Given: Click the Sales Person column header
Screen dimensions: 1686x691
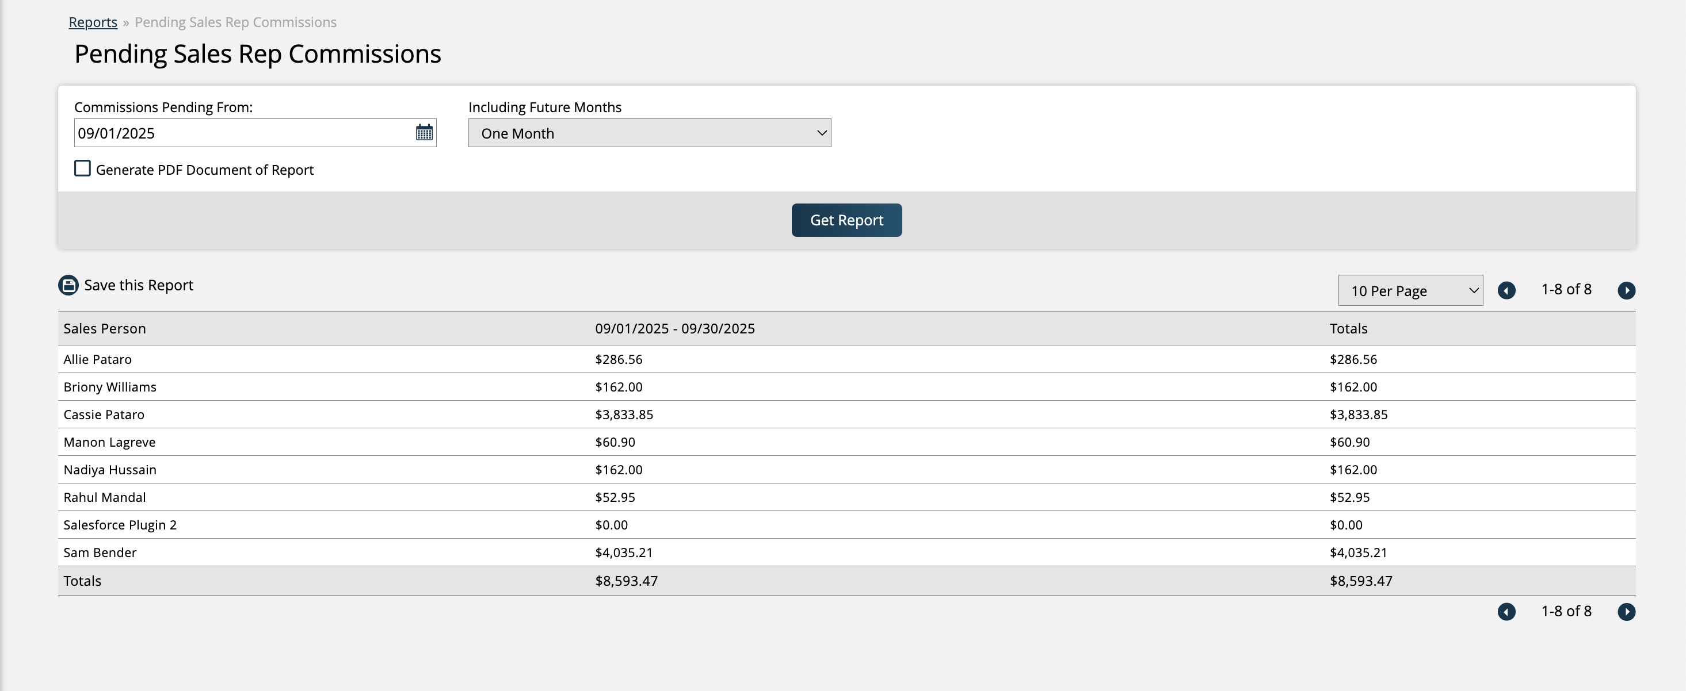Looking at the screenshot, I should 105,328.
